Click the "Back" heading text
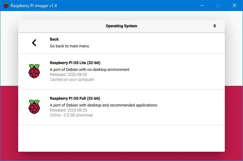Screen dimensions: 243x161 point(54,39)
